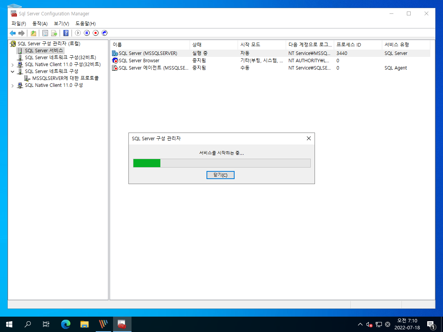Click the 기타(부팅, 시스템, ... start mode cell
The width and height of the screenshot is (443, 332).
[261, 61]
